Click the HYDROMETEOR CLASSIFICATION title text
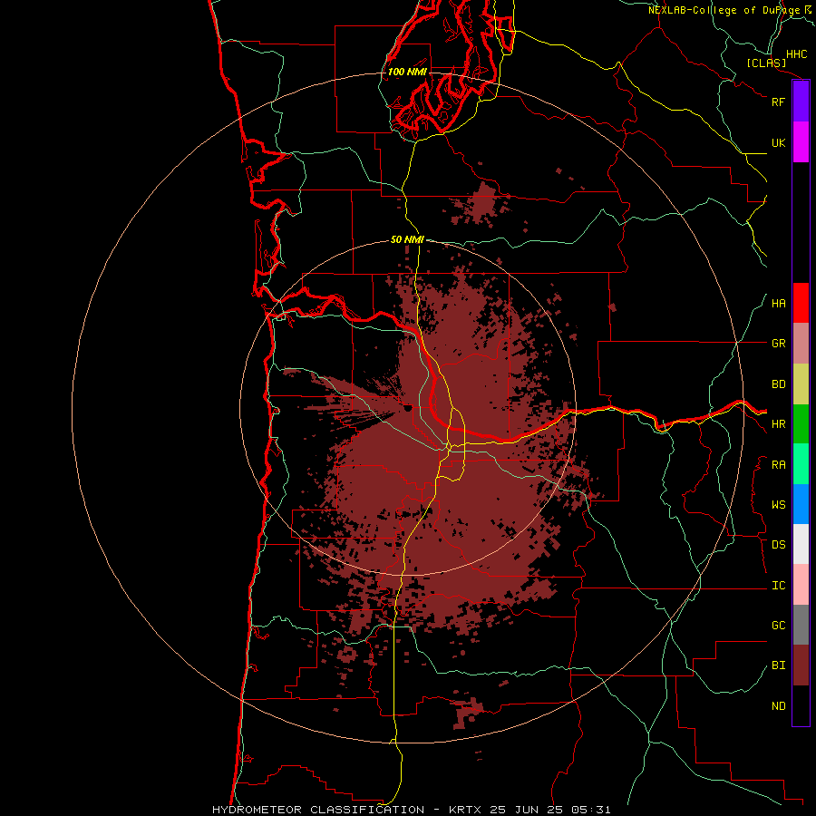Image resolution: width=816 pixels, height=816 pixels. tap(318, 810)
